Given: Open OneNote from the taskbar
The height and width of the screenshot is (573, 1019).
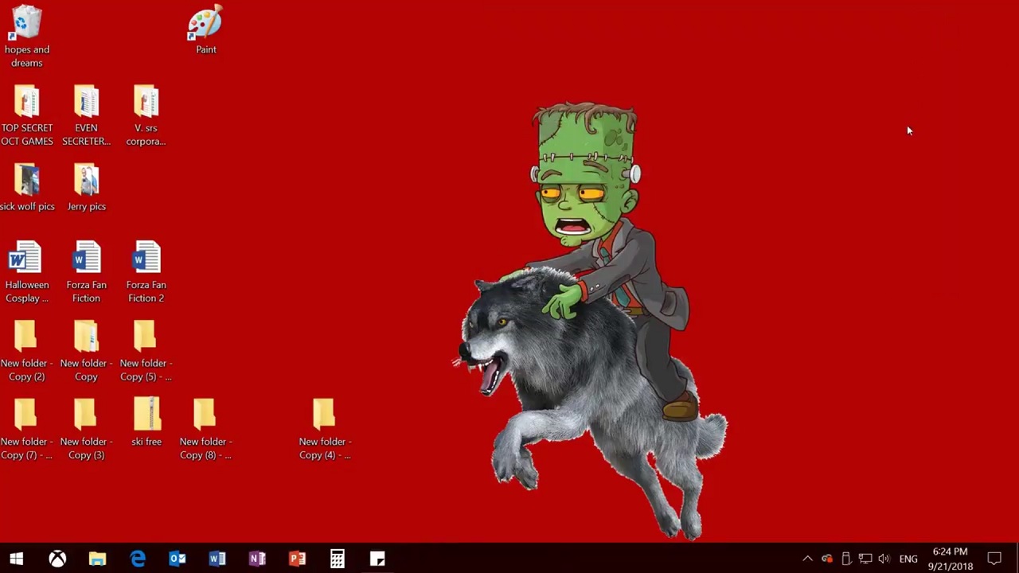Looking at the screenshot, I should point(257,559).
